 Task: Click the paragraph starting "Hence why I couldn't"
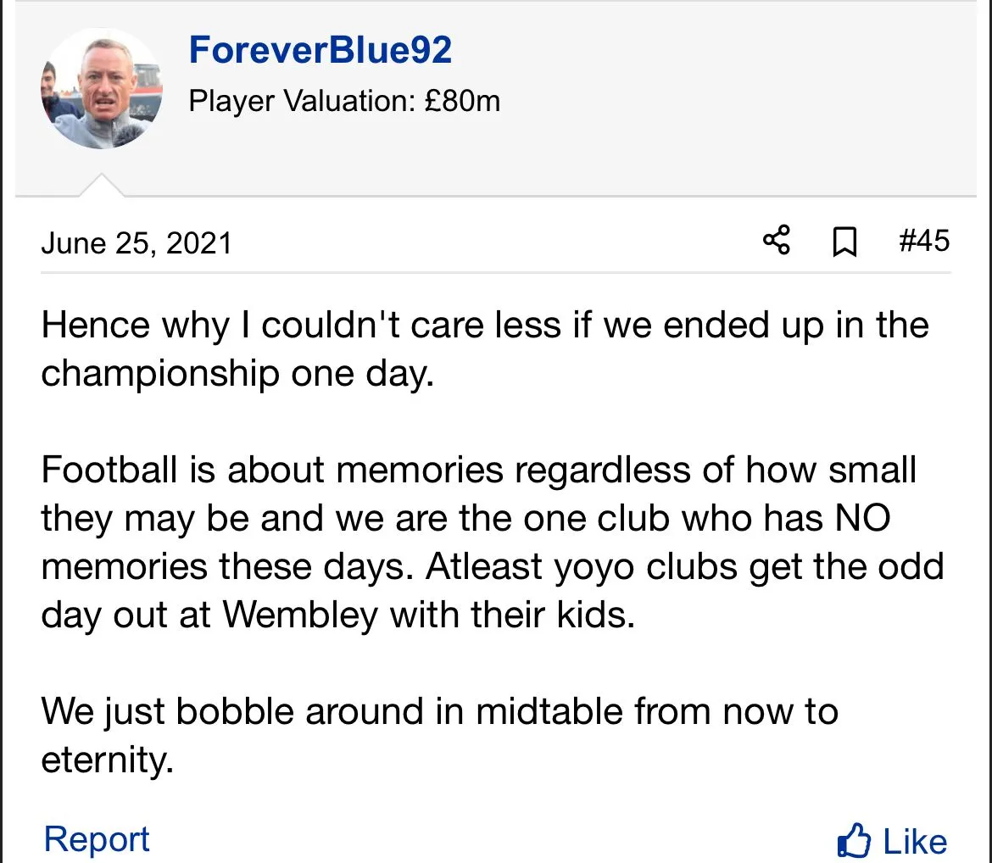[483, 348]
